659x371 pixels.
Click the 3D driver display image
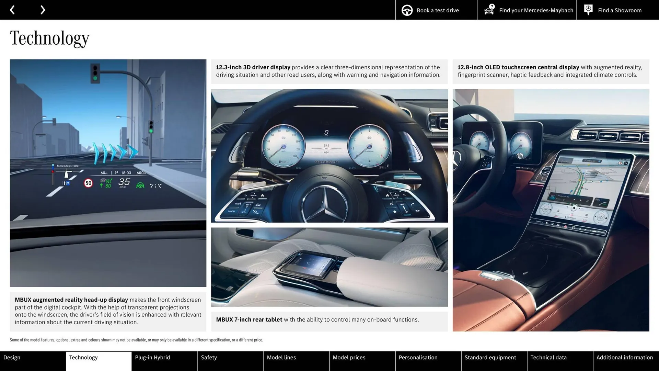coord(329,155)
